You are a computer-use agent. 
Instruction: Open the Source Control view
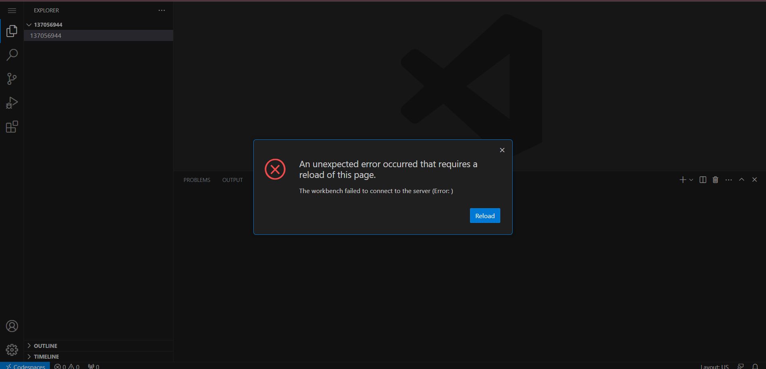click(x=12, y=78)
